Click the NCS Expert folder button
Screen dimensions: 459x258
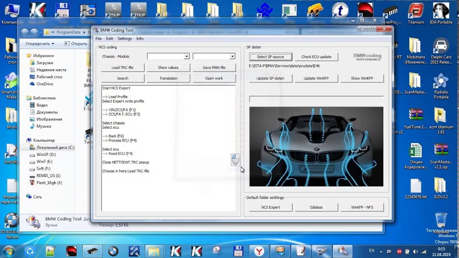270,207
